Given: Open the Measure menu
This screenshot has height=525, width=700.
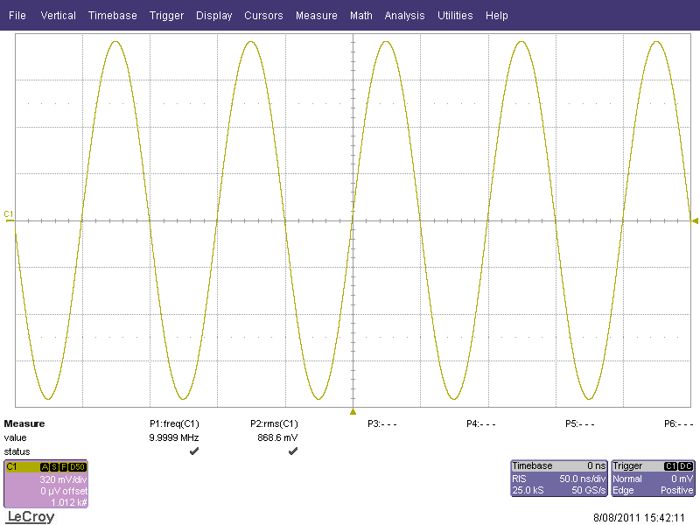Looking at the screenshot, I should (x=316, y=16).
